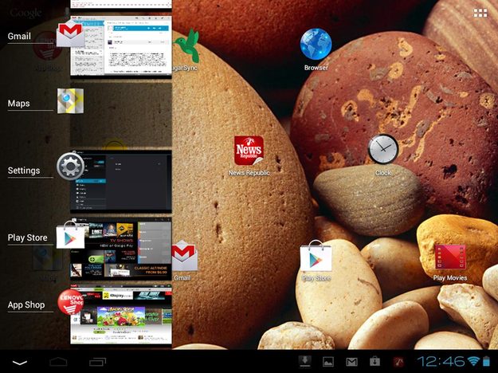Tap the Clock label text

[383, 173]
